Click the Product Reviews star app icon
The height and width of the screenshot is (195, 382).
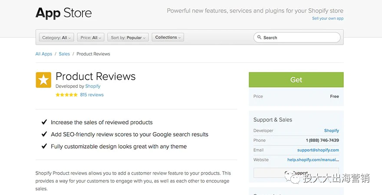[x=43, y=80]
